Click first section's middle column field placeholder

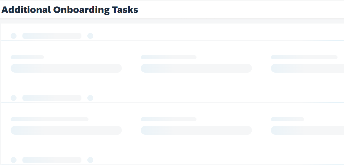coord(196,68)
